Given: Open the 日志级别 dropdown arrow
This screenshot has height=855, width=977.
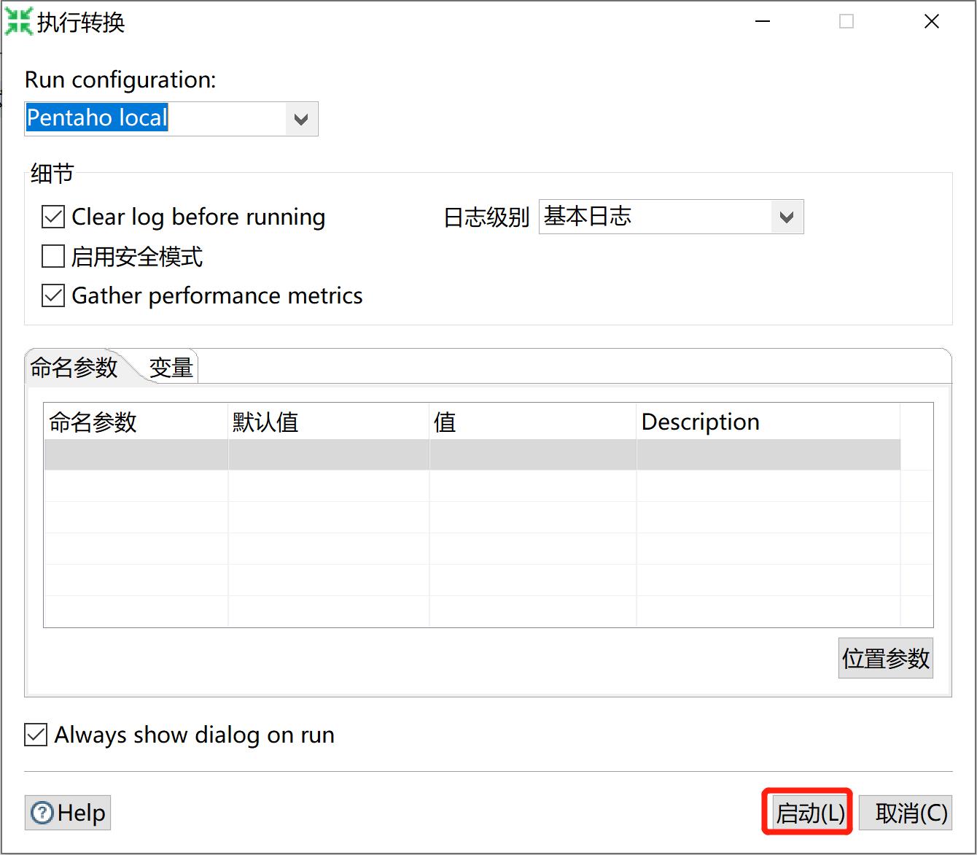Looking at the screenshot, I should coord(787,217).
